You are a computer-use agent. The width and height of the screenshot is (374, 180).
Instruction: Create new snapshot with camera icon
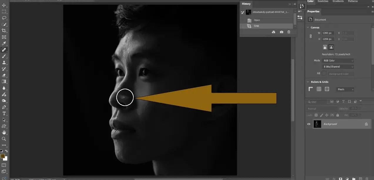coord(281,32)
